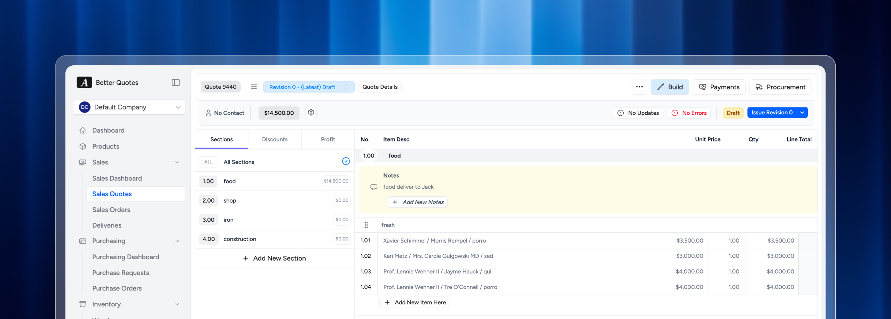Viewport: 891px width, 319px height.
Task: Click Add New Item Here button
Action: click(x=415, y=302)
